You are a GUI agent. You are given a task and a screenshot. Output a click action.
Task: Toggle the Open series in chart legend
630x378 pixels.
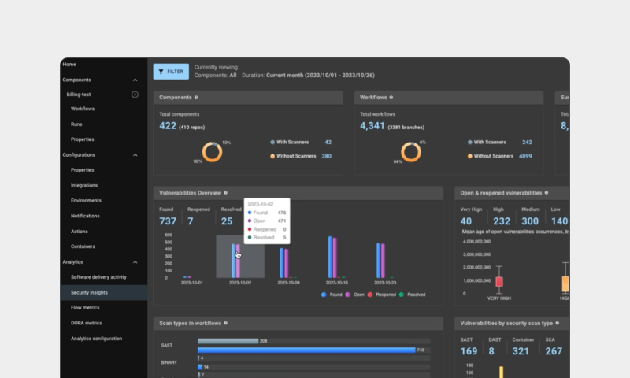(355, 295)
